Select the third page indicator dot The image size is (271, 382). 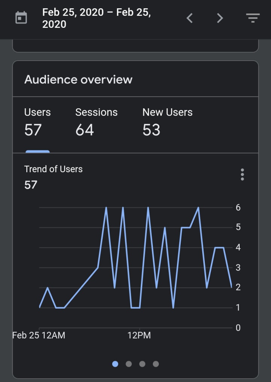coord(142,364)
